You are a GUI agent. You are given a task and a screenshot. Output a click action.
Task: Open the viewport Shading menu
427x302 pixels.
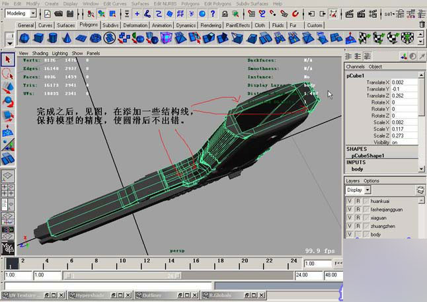[x=40, y=54]
